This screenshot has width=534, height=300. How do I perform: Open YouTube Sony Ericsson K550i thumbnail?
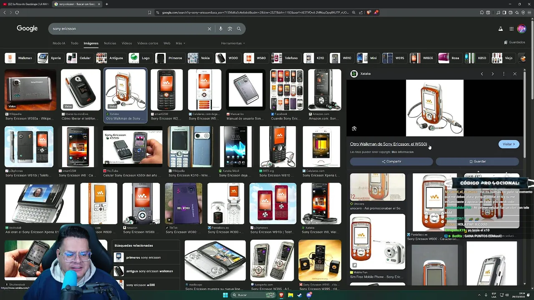click(133, 147)
